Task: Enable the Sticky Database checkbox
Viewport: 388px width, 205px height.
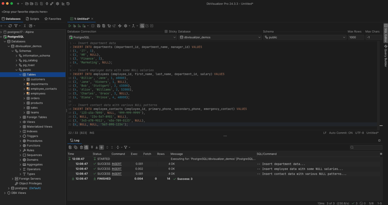Action: click(166, 31)
